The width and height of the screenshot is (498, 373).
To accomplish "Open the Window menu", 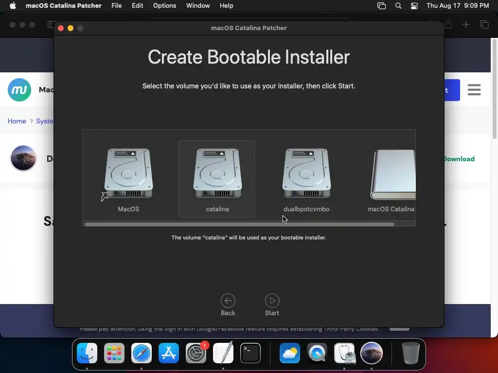I will [198, 6].
